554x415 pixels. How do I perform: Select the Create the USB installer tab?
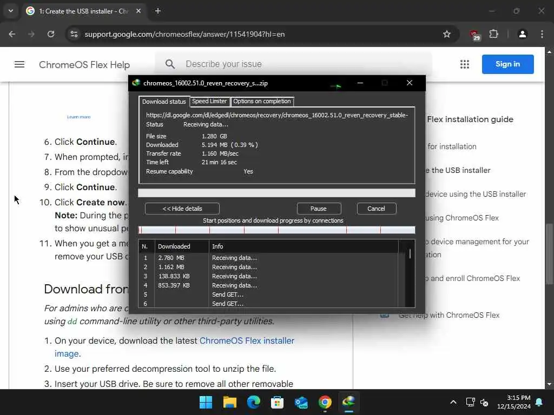83,11
